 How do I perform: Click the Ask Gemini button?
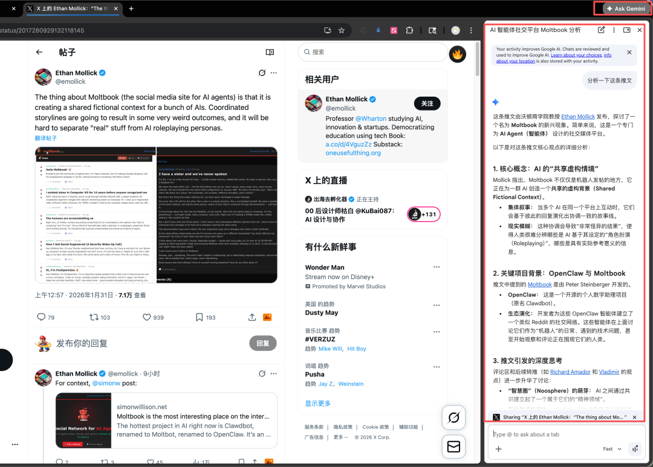pos(626,8)
